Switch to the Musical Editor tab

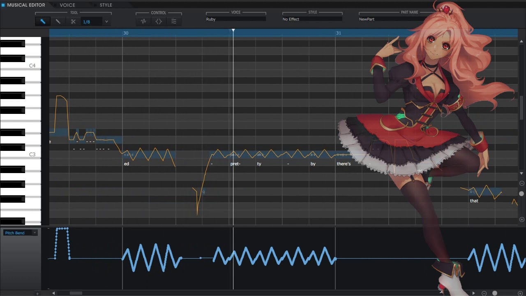tap(23, 5)
